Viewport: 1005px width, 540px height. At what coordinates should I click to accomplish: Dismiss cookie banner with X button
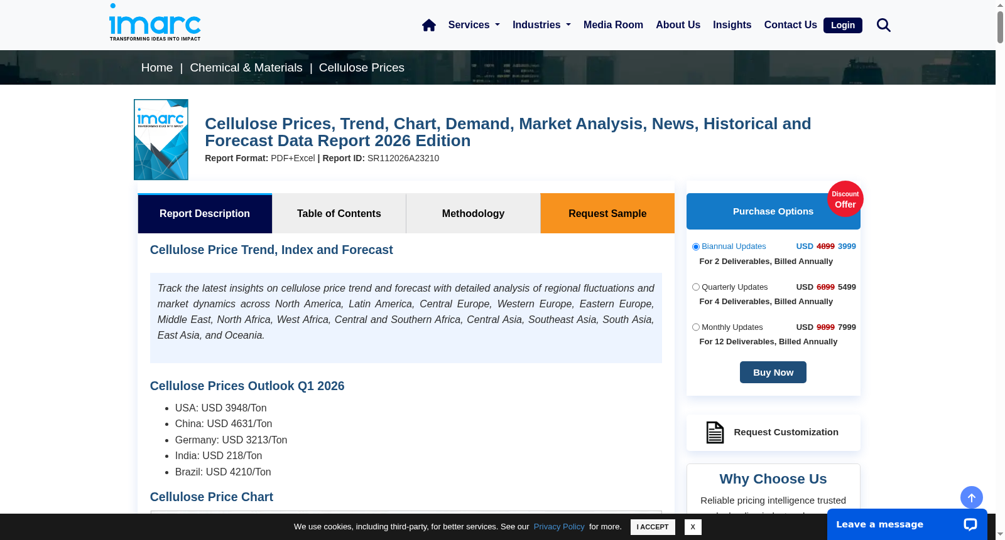[693, 527]
